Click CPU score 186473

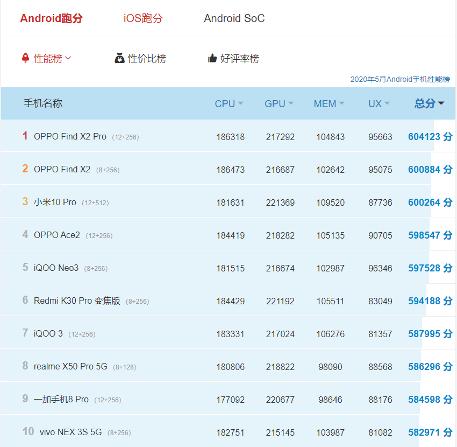[230, 170]
